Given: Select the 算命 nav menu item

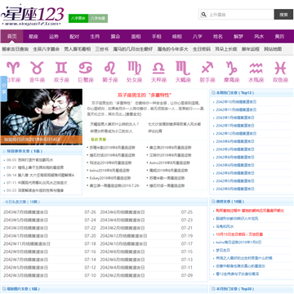Looking at the screenshot, I should pos(115,37).
